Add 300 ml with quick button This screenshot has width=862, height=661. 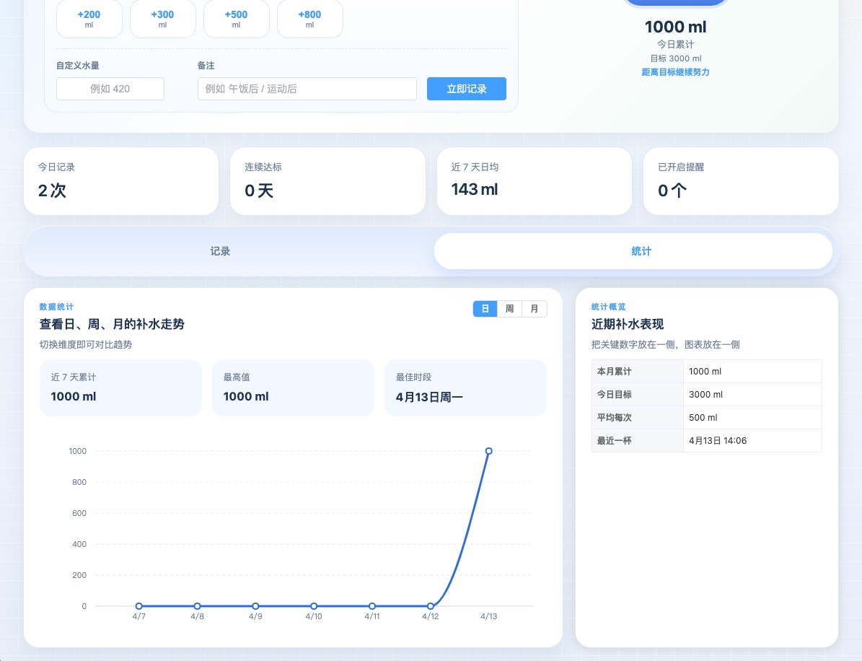coord(162,19)
